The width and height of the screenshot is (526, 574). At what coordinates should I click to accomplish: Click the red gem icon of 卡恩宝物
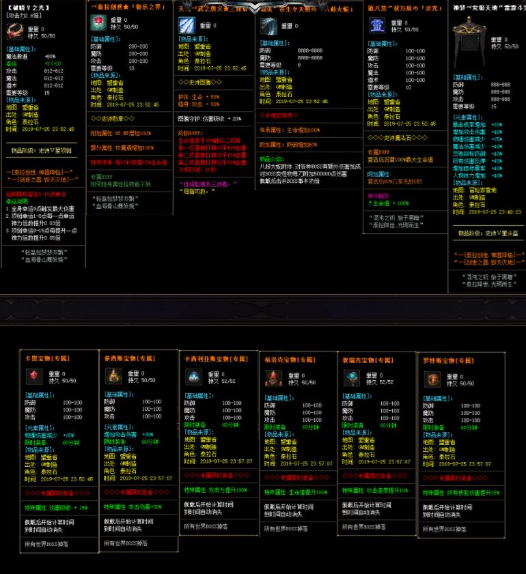click(x=34, y=376)
